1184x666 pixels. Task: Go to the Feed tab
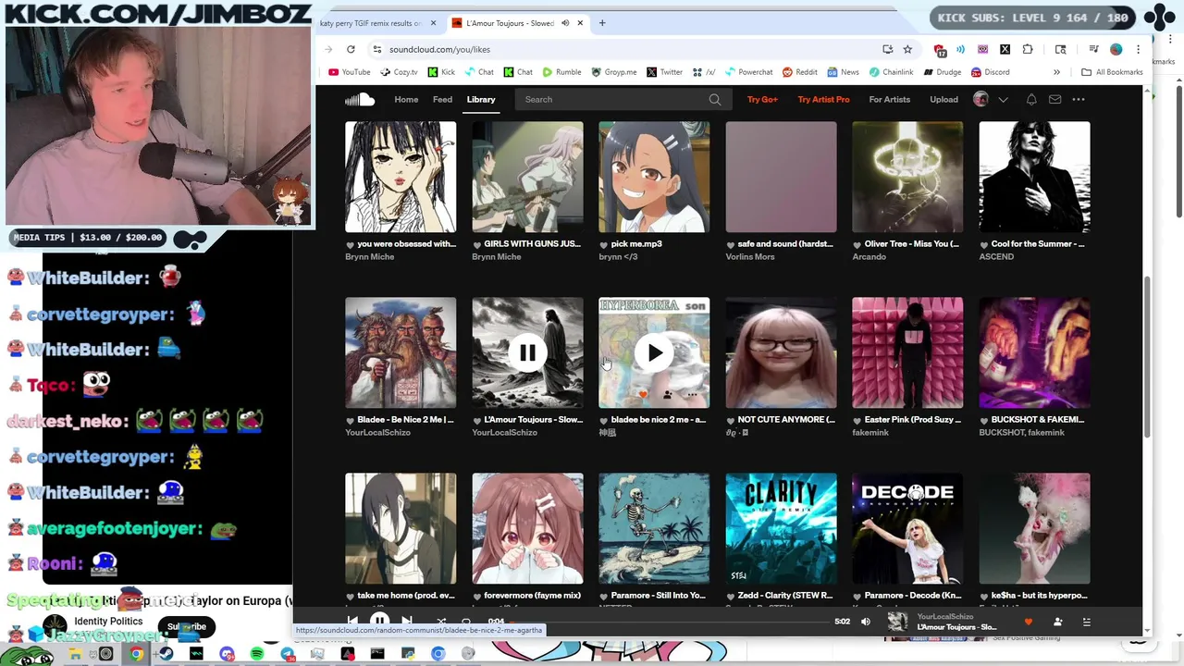(442, 100)
